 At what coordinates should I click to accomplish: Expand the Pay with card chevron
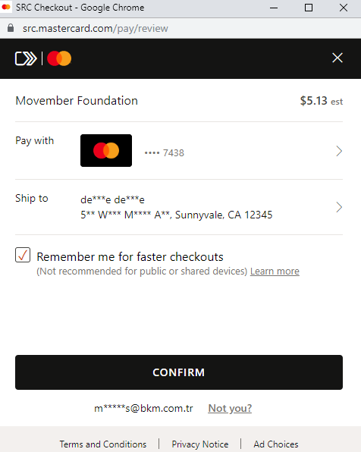point(339,151)
